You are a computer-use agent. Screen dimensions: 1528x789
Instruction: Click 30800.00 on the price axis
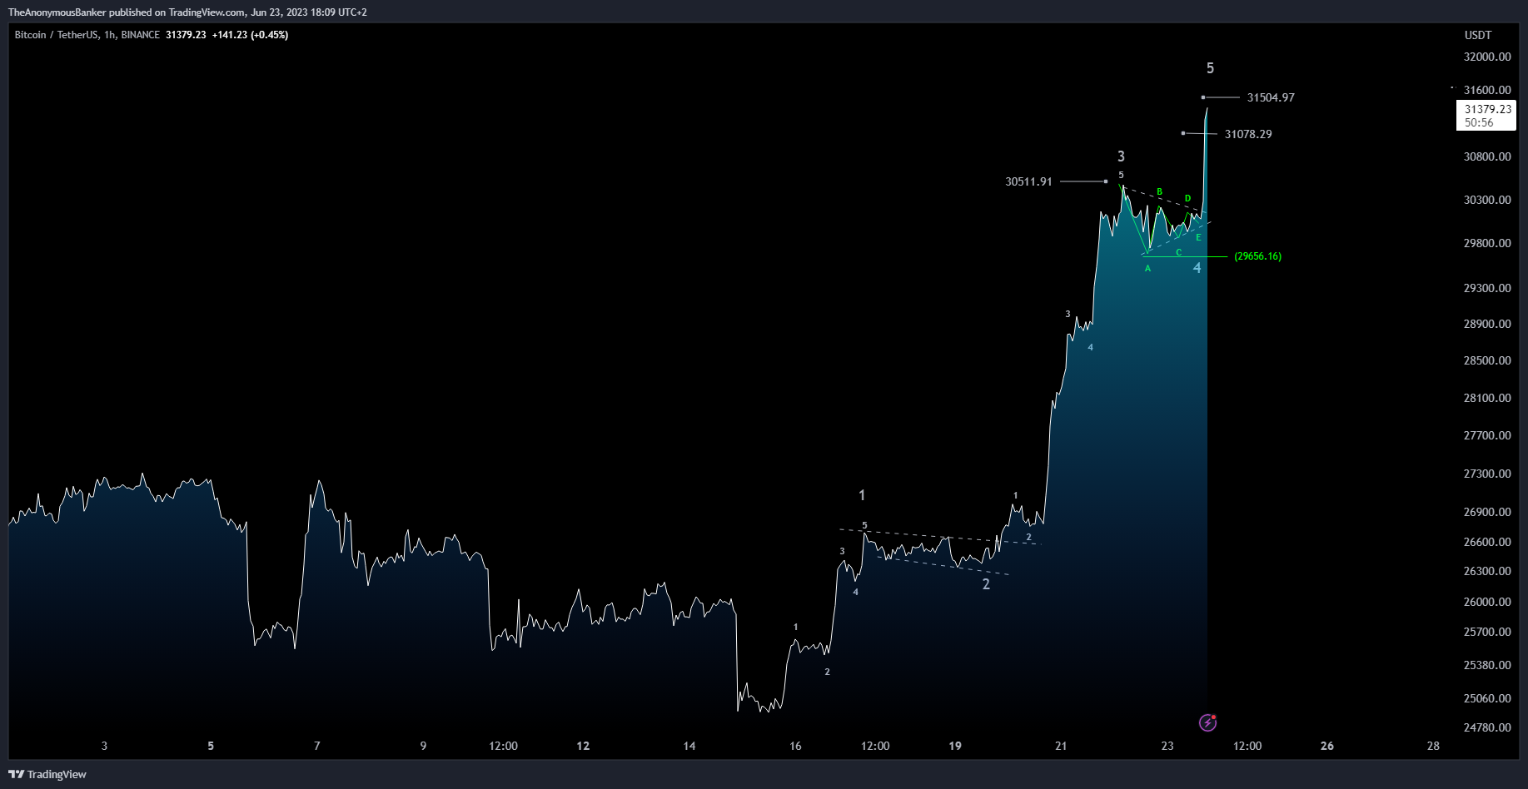pos(1486,156)
